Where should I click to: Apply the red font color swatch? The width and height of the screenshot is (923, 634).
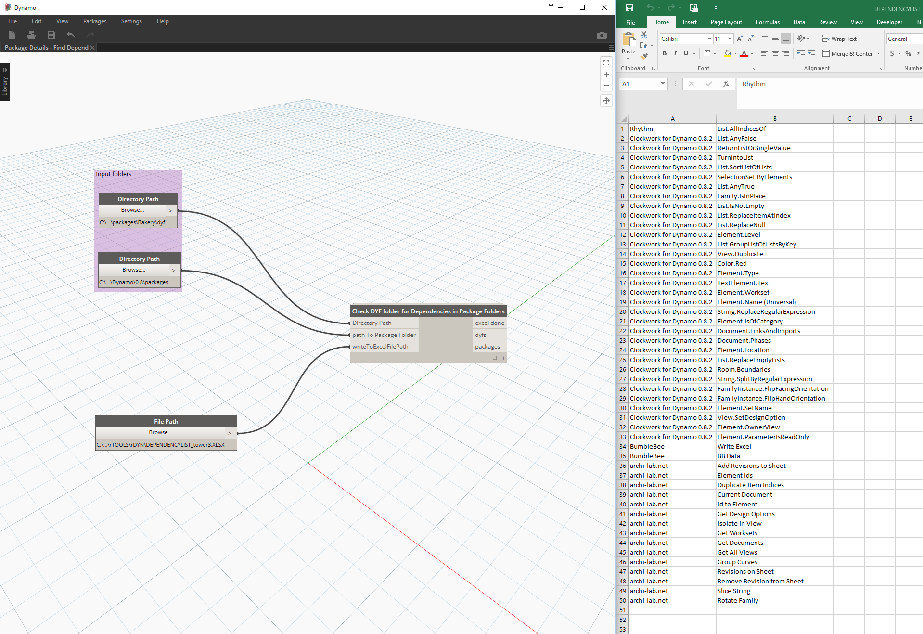(x=744, y=53)
